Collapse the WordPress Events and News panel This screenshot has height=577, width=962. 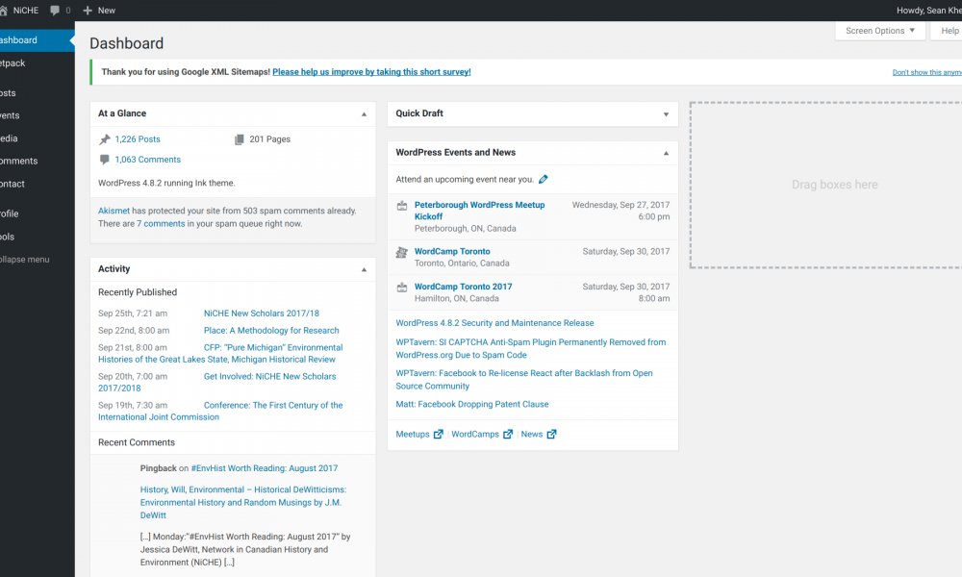666,153
